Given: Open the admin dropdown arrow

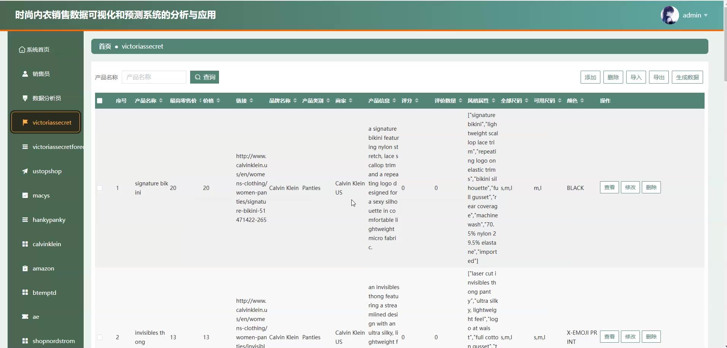Looking at the screenshot, I should coord(706,16).
